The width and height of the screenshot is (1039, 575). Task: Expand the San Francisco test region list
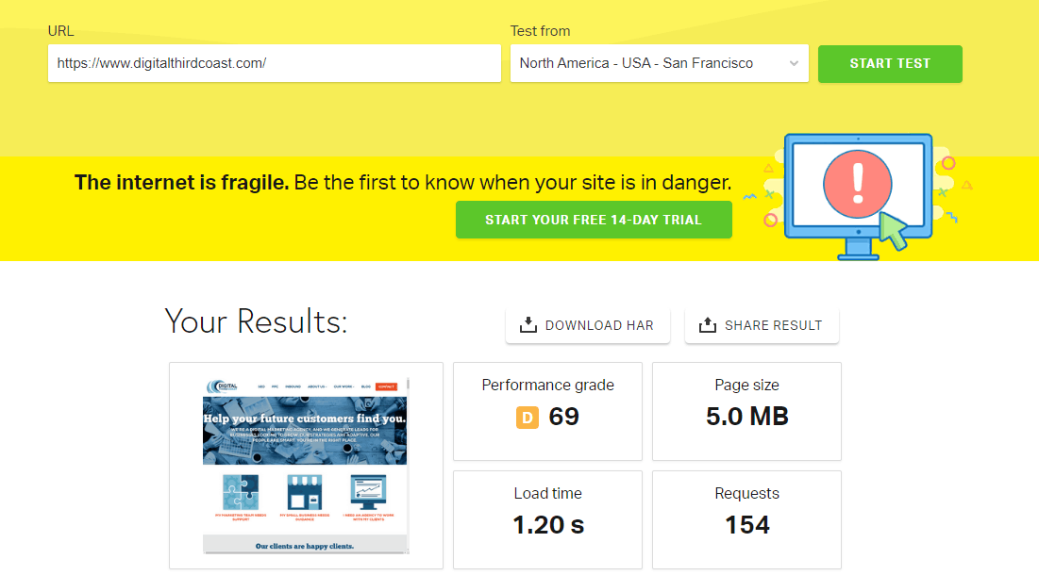click(x=659, y=64)
